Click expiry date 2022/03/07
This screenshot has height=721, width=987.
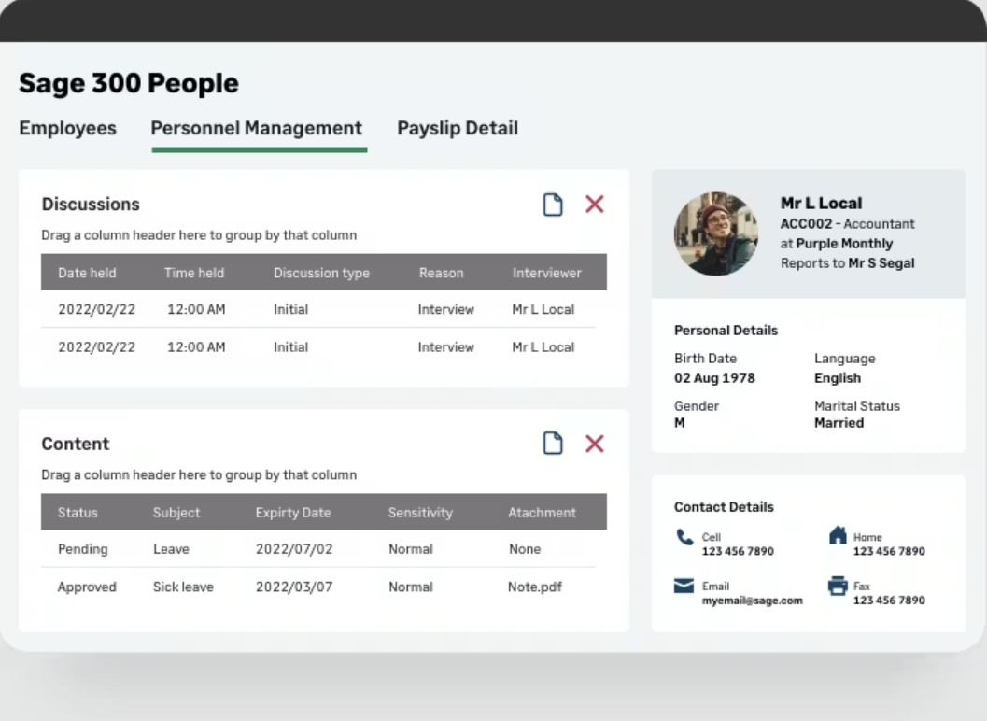[294, 587]
